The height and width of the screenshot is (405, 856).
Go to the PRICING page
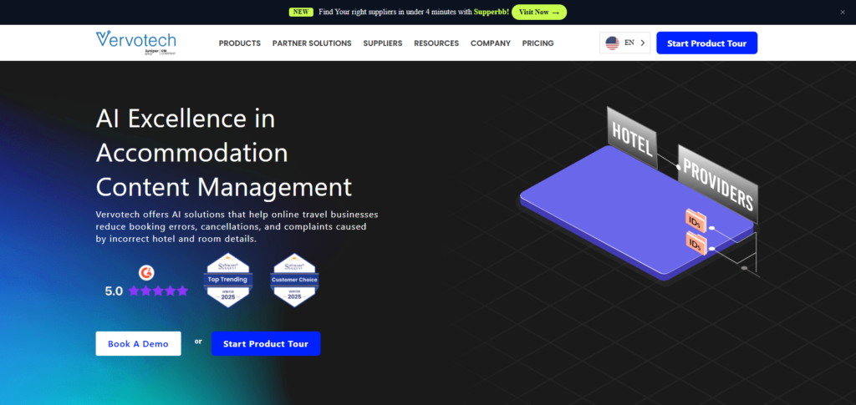click(x=538, y=43)
